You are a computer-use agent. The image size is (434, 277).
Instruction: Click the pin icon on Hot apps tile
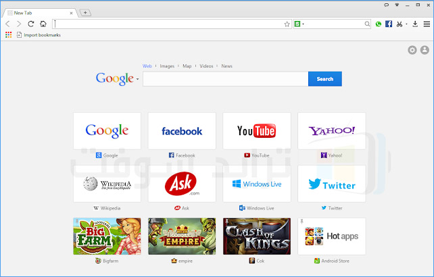[302, 221]
